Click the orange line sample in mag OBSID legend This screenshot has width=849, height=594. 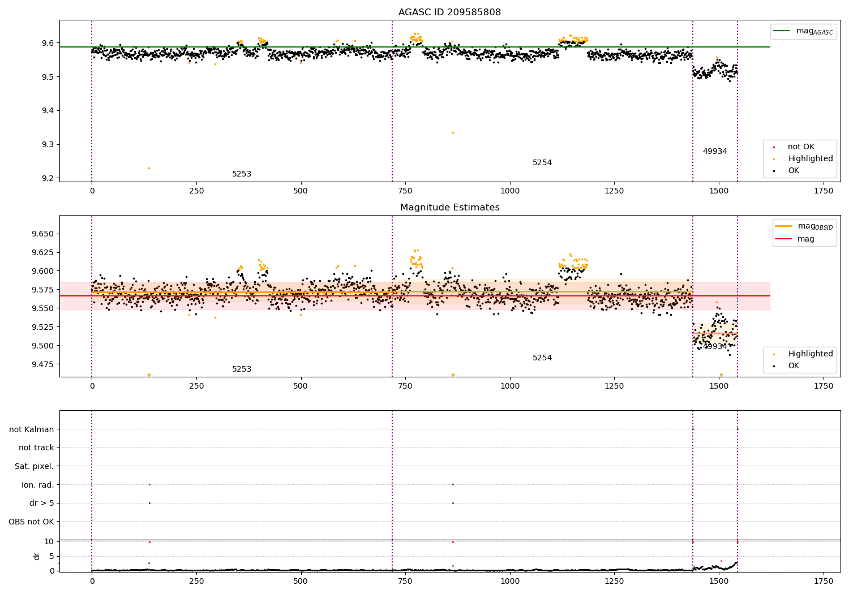pos(784,226)
